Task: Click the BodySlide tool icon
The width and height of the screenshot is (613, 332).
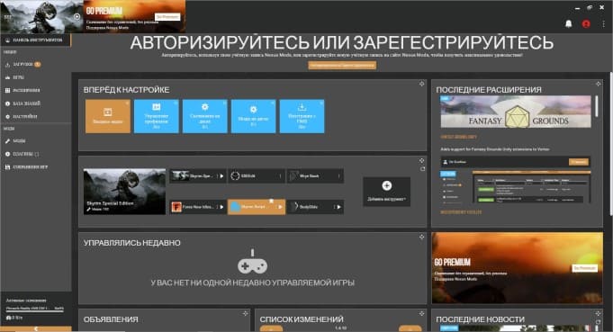Action: point(295,207)
